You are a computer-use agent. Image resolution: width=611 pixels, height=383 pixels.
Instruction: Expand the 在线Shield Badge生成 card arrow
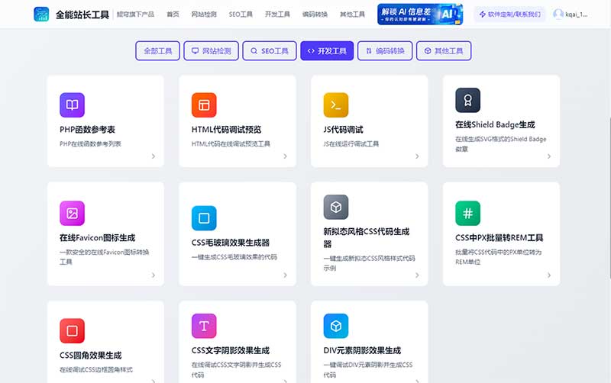[x=548, y=156]
